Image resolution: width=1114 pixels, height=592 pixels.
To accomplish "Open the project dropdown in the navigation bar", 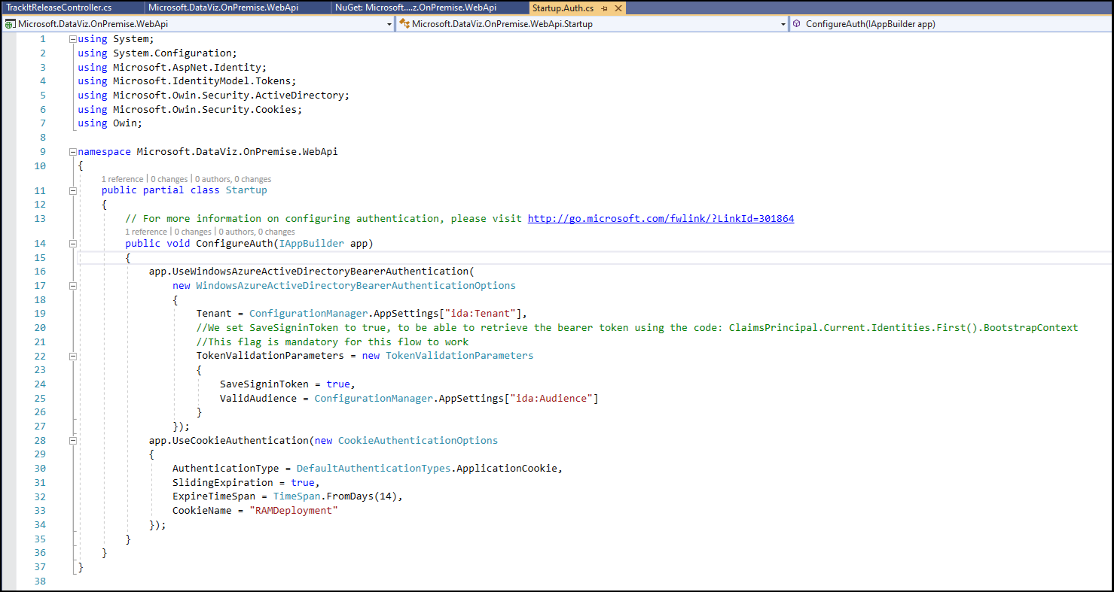I will coord(389,23).
